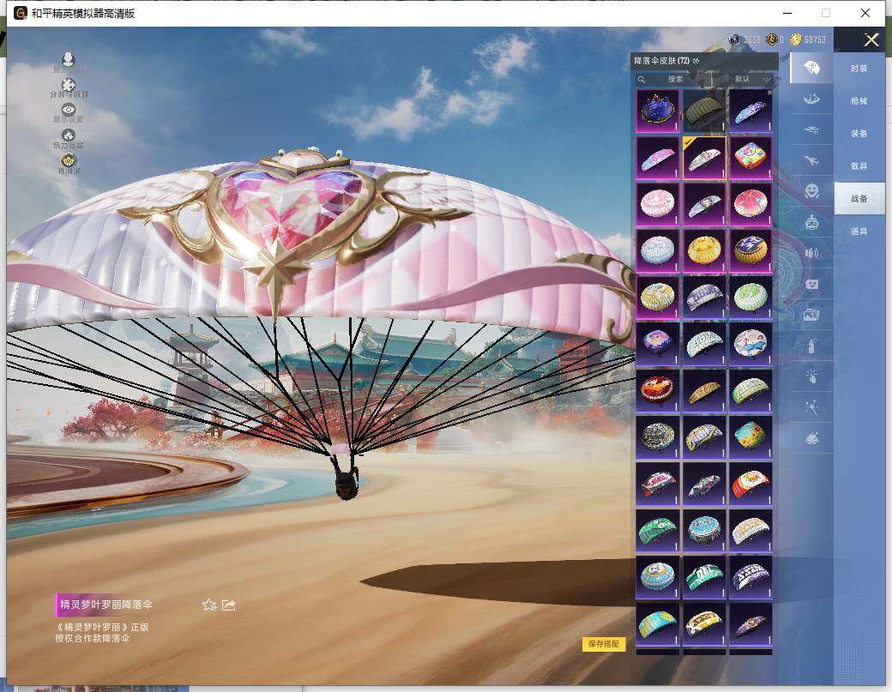Open the 载具 vehicles tab
This screenshot has height=692, width=892.
(859, 165)
